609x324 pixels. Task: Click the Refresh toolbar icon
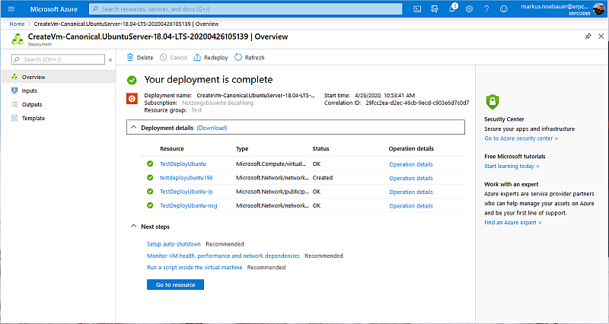[238, 58]
